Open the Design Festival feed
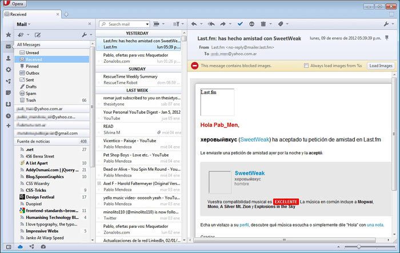This screenshot has width=400, height=253. click(x=53, y=197)
